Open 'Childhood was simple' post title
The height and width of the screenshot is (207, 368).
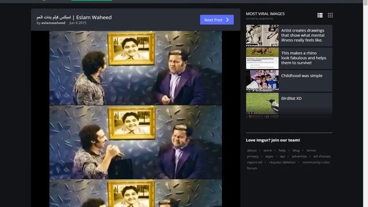pos(302,76)
